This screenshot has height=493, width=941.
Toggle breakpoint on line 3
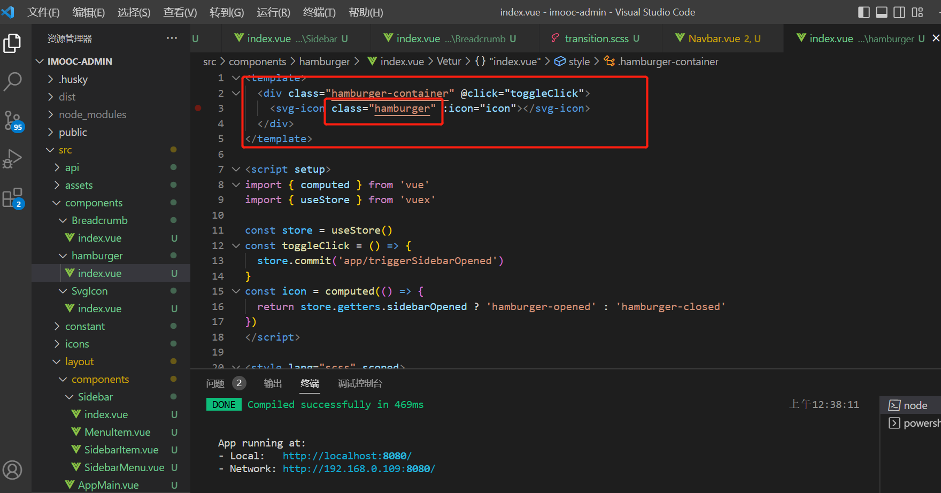[x=198, y=108]
